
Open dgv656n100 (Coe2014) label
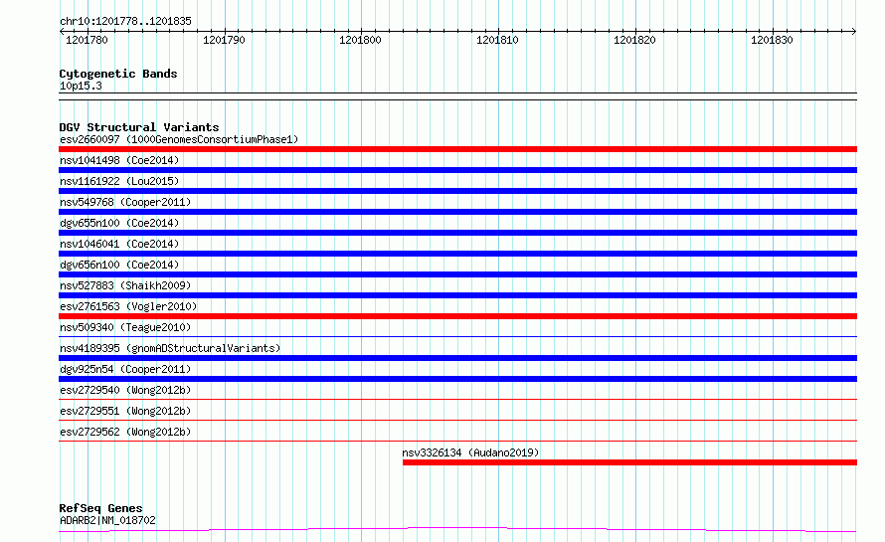click(119, 265)
